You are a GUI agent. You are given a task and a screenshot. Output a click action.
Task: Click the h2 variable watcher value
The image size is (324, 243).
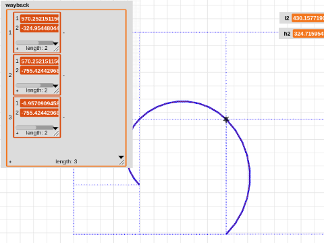tap(308, 34)
